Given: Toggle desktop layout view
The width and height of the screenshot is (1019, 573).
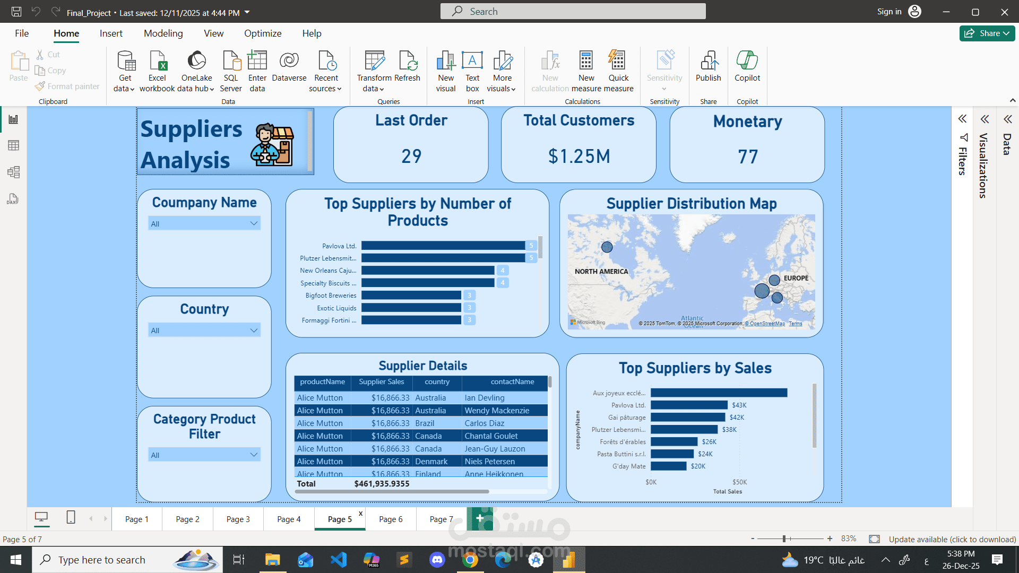Looking at the screenshot, I should 41,517.
